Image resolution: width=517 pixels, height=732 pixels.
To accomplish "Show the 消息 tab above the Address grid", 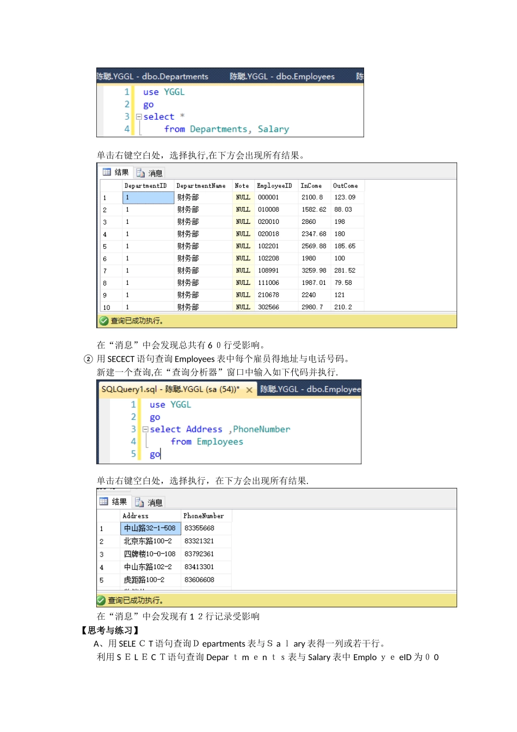I will [149, 502].
